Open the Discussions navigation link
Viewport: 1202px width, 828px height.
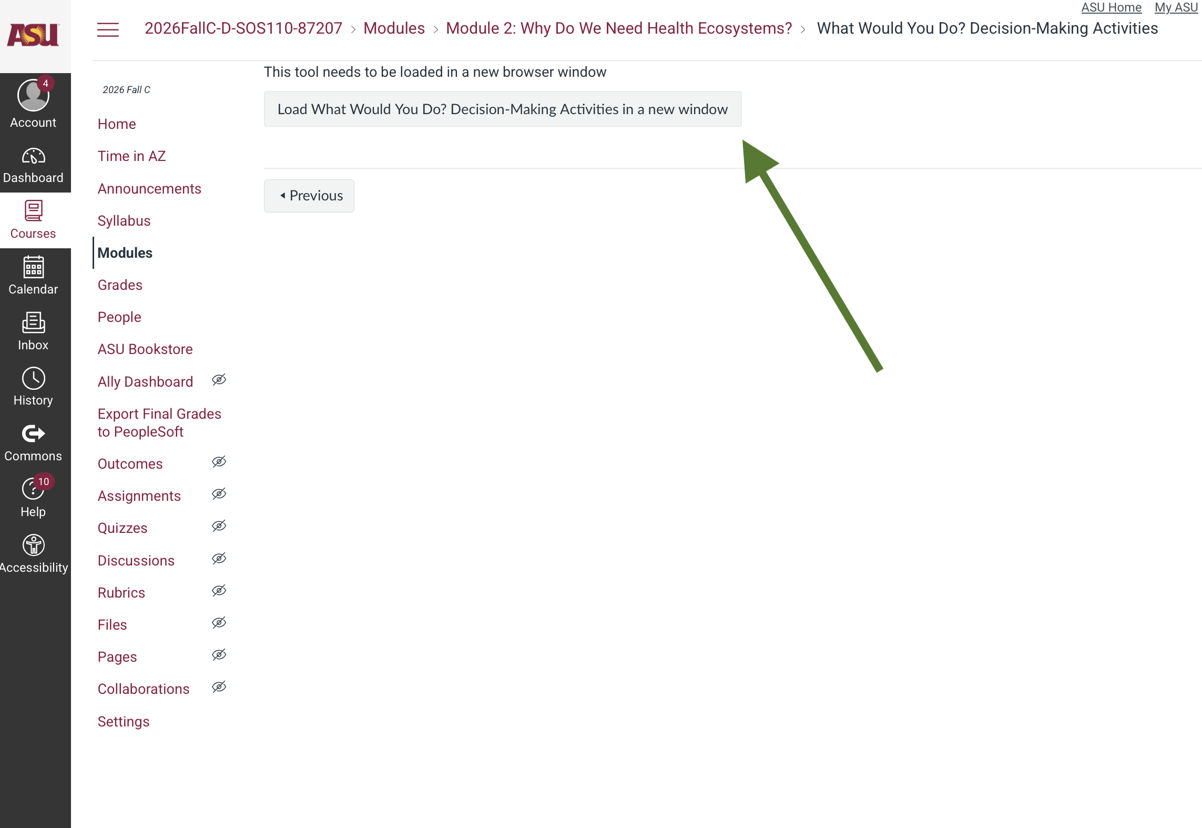coord(136,561)
